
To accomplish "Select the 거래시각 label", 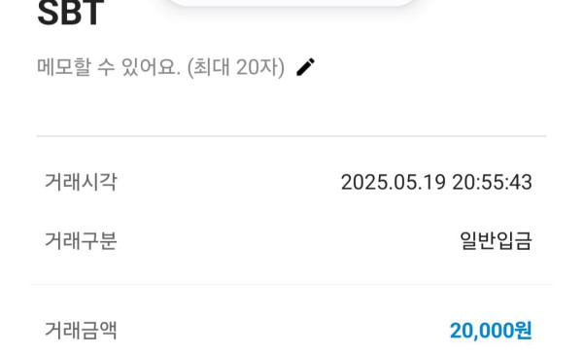I will click(81, 182).
